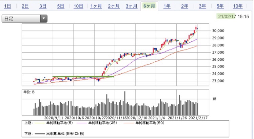Viewport: 254px width, 139px height.
Task: Click the 単純移動平均(5) legend entry
Action: tap(60, 123)
